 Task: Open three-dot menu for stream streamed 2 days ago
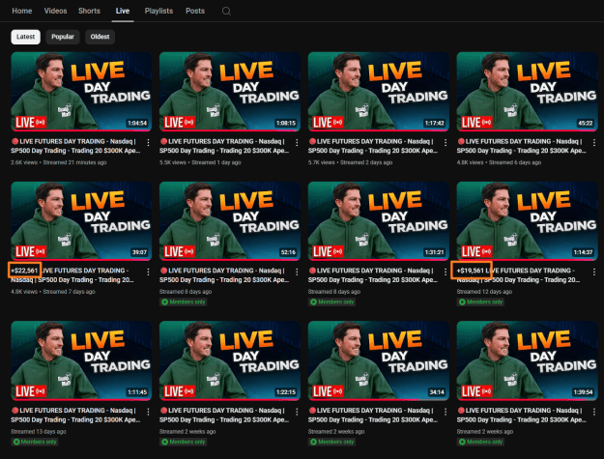(x=446, y=142)
